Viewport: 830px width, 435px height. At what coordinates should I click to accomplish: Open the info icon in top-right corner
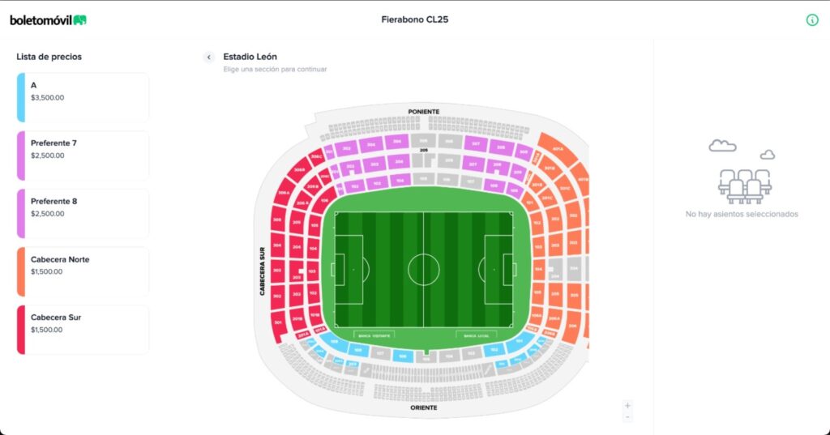click(x=812, y=19)
